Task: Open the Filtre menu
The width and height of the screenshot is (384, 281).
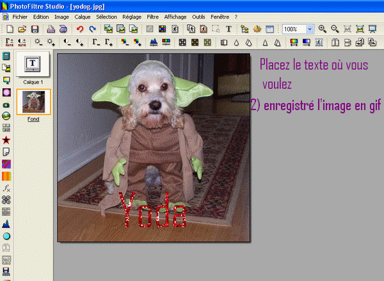Action: pos(152,17)
